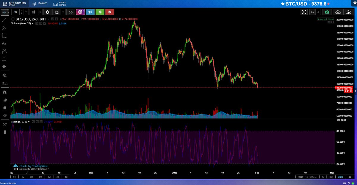Switch to the Series2 tab

click(x=40, y=3)
